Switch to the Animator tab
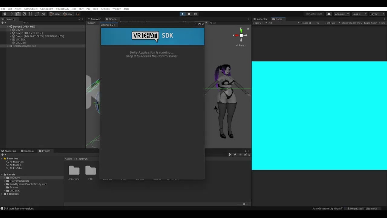 tap(94, 19)
